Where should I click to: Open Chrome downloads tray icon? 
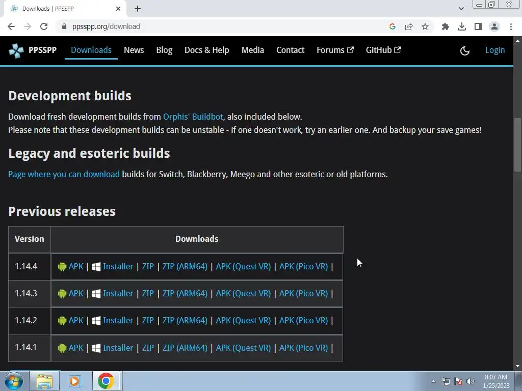click(x=462, y=26)
